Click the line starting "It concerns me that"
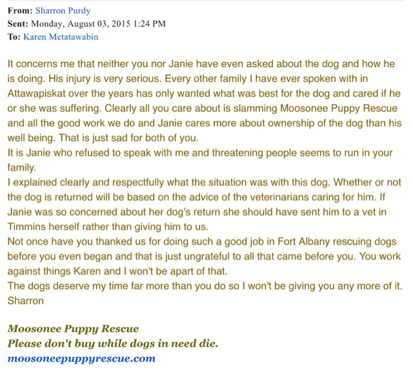 [201, 64]
